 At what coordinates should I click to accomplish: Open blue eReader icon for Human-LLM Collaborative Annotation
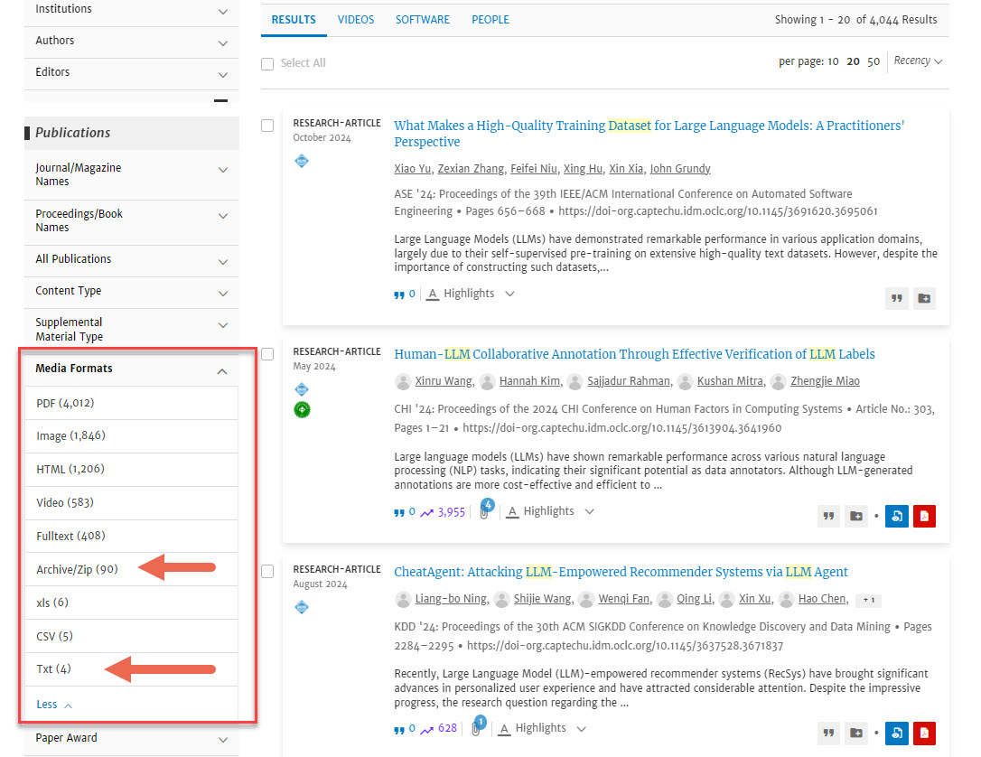(896, 516)
